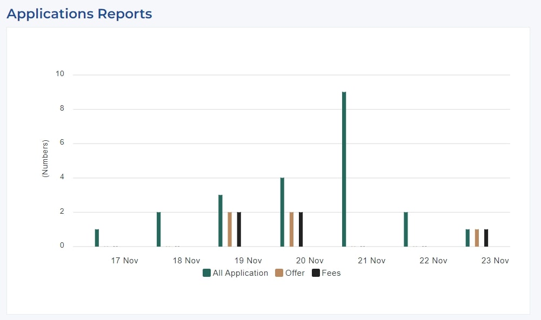Image resolution: width=541 pixels, height=320 pixels.
Task: Click the green All Application legend swatch
Action: tap(206, 273)
